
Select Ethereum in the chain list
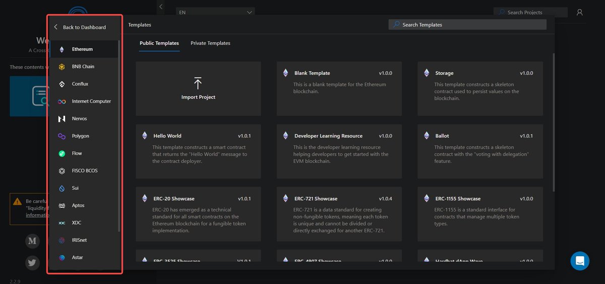click(84, 49)
